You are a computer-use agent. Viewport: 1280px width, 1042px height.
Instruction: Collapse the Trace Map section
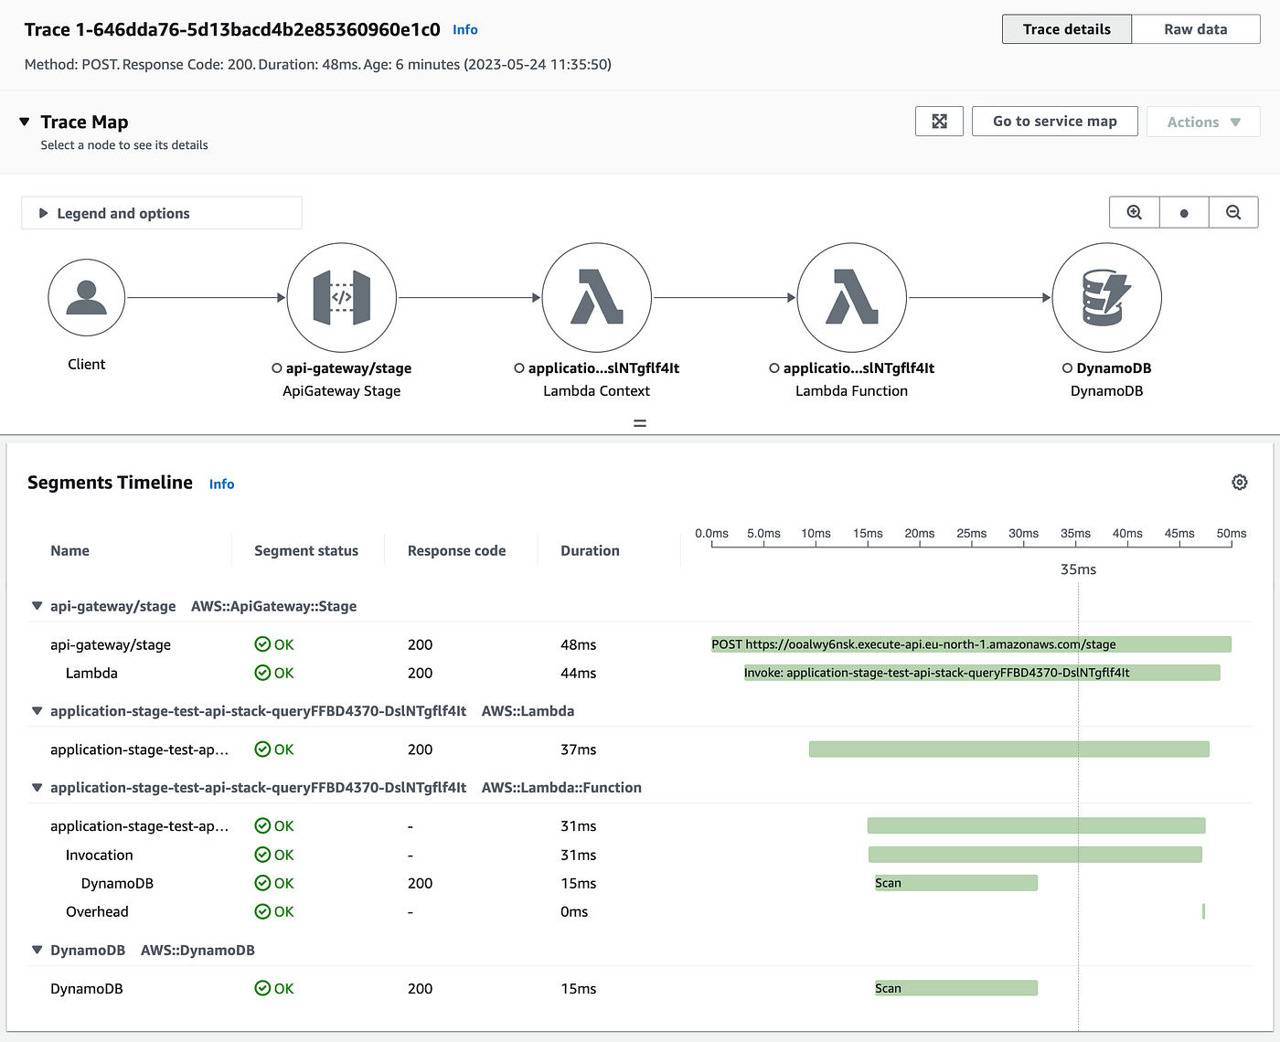tap(25, 122)
